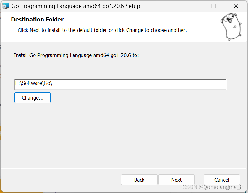
Task: Return with the Back button
Action: pyautogui.click(x=139, y=180)
